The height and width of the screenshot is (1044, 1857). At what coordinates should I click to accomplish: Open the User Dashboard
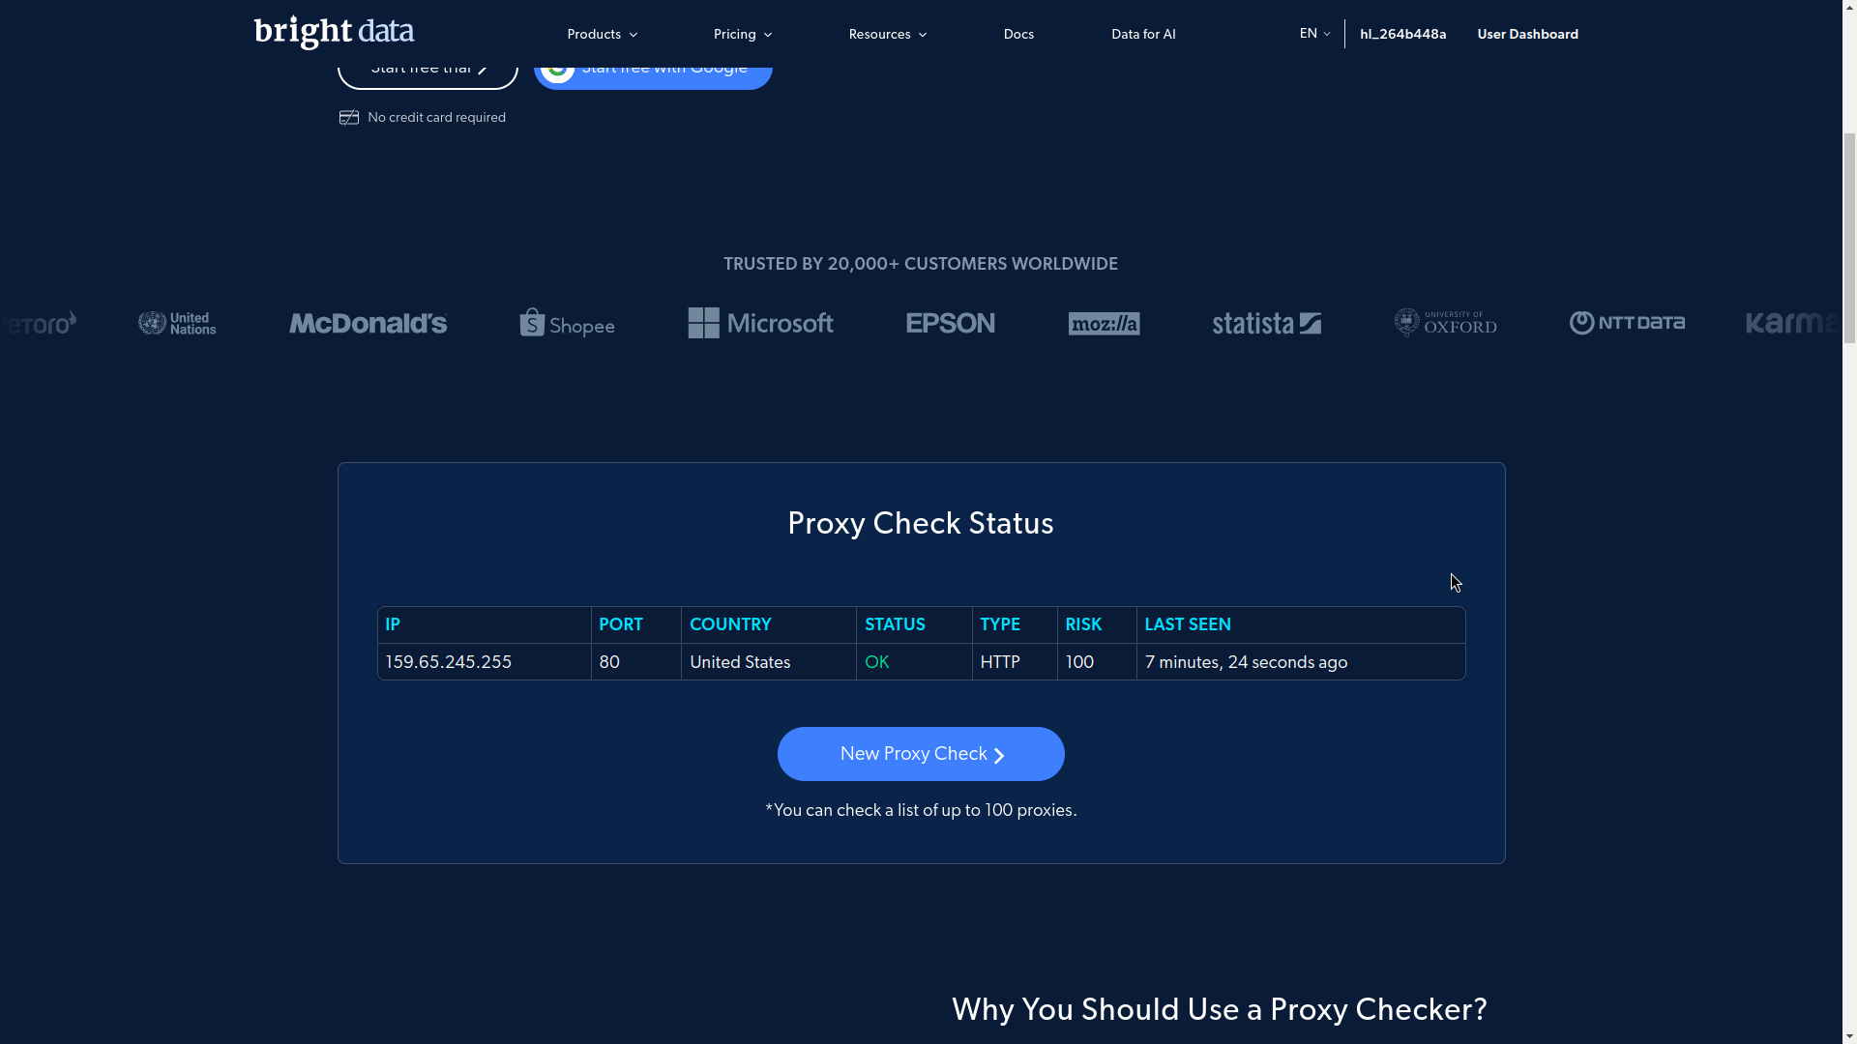1527,34
